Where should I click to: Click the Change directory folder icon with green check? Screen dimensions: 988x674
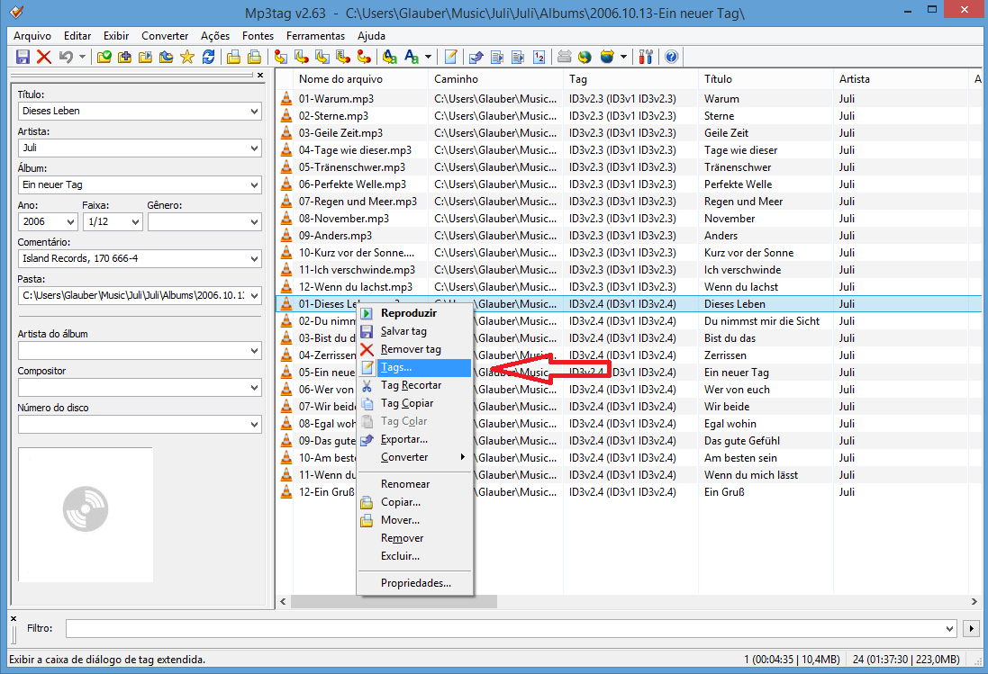point(104,57)
